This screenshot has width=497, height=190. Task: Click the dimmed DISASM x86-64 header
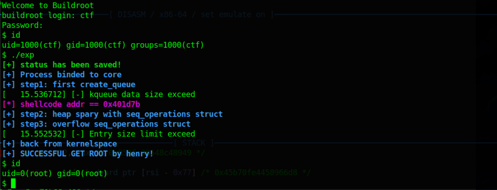click(x=192, y=15)
